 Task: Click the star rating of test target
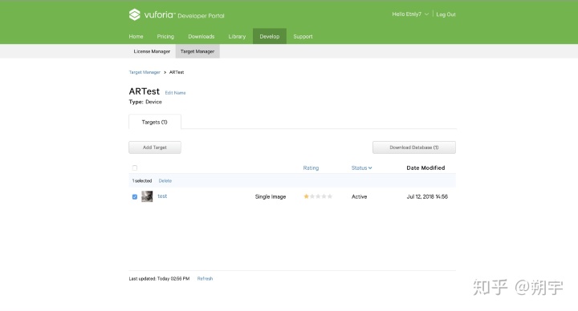tap(318, 196)
